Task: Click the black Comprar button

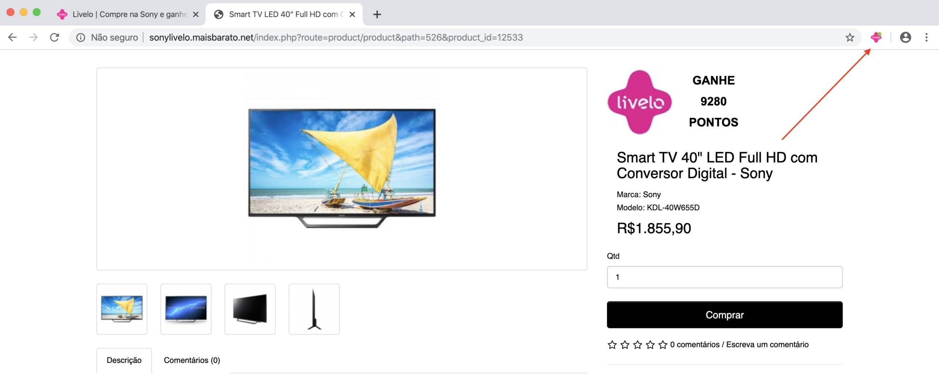Action: pyautogui.click(x=724, y=315)
